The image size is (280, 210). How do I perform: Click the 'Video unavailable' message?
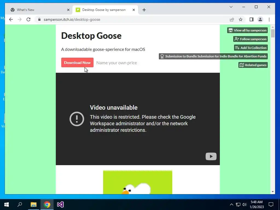tap(113, 107)
